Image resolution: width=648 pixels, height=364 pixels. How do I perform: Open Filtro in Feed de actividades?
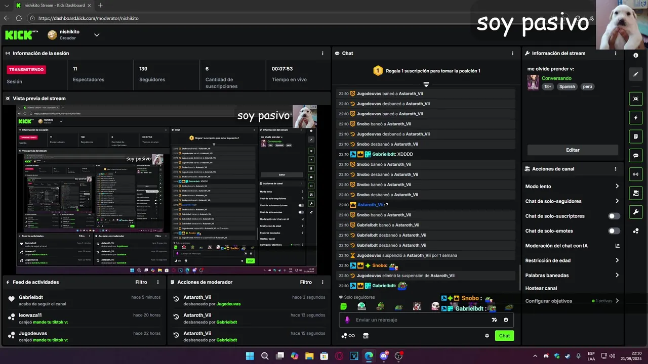141,282
